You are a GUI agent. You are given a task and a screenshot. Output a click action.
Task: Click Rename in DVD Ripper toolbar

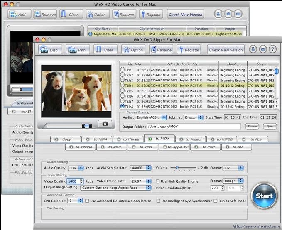[161, 49]
